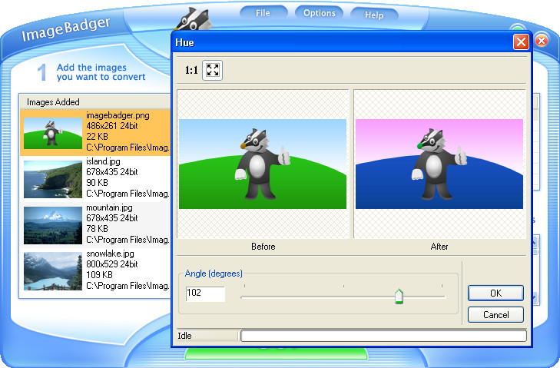Click the hue angle slider handle
The height and width of the screenshot is (368, 560).
[x=399, y=297]
